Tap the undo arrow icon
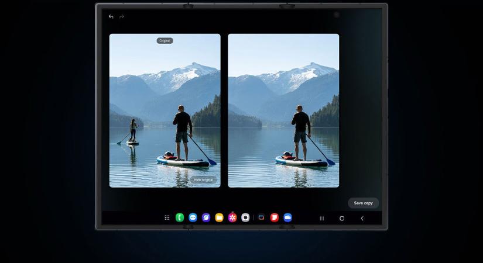 tap(111, 17)
